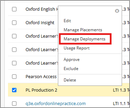Check the Pearson Access row checkbox
This screenshot has width=130, height=108.
pos(14,77)
